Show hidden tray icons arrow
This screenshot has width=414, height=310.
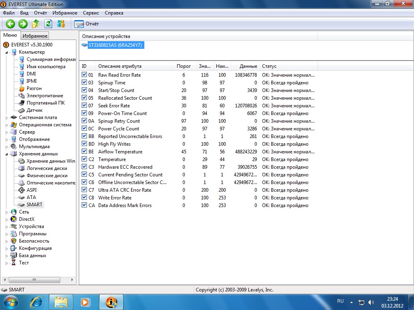(x=351, y=302)
